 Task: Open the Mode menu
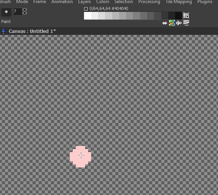[x=22, y=2]
